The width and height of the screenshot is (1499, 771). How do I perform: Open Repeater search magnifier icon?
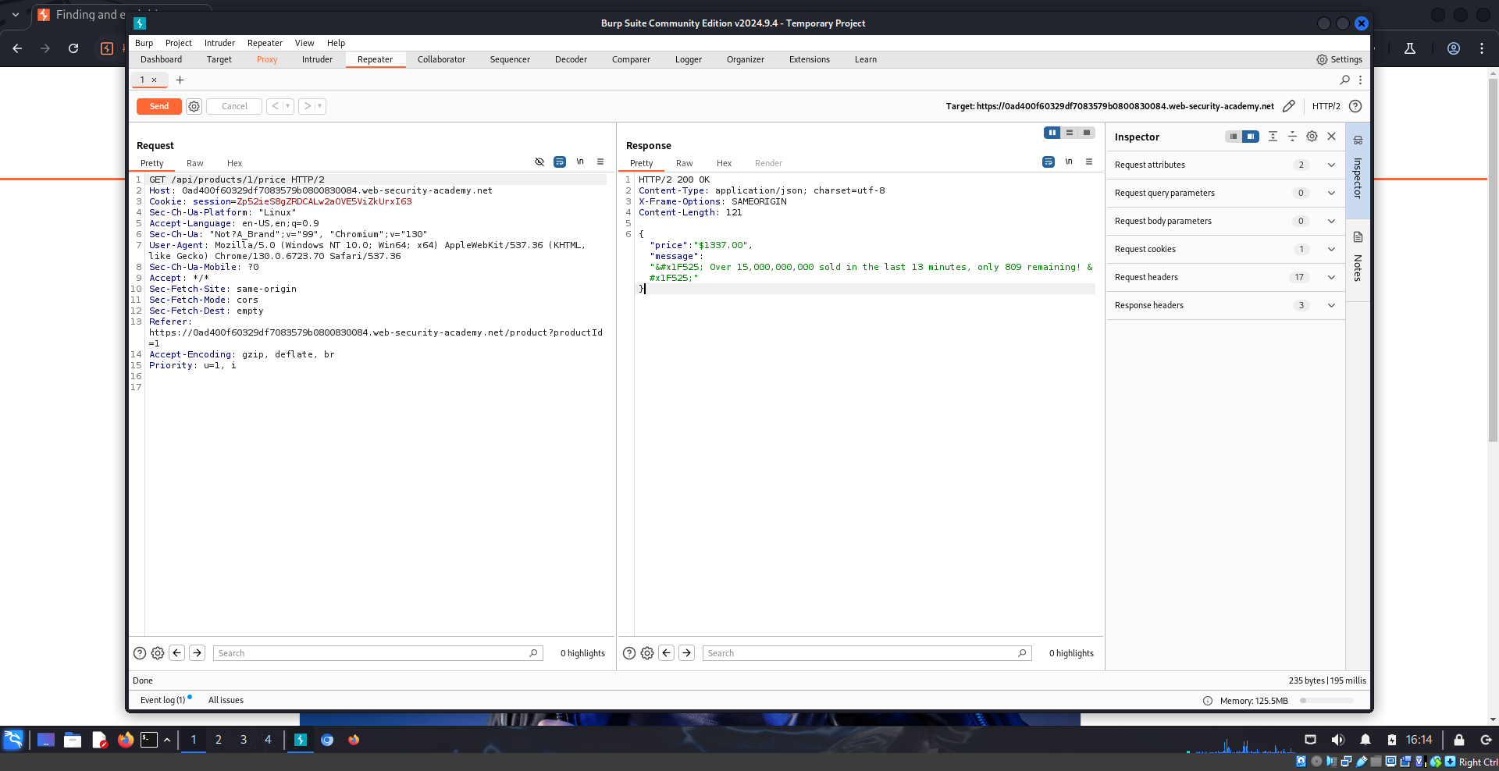click(1344, 80)
